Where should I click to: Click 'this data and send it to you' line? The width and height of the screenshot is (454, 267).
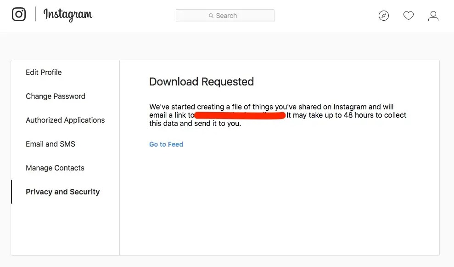195,124
